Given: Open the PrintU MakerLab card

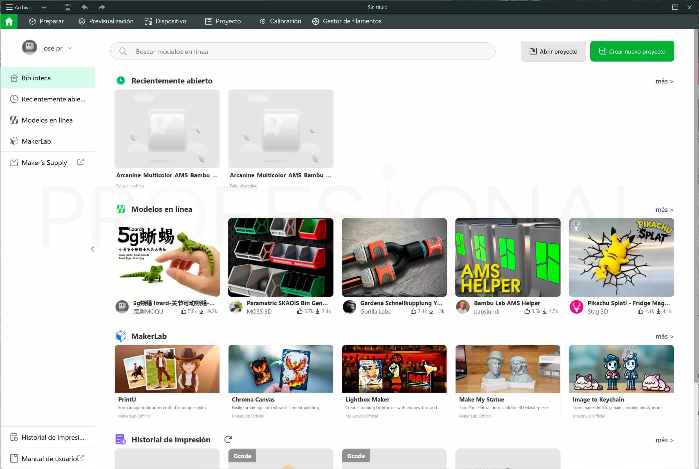Looking at the screenshot, I should coord(167,382).
